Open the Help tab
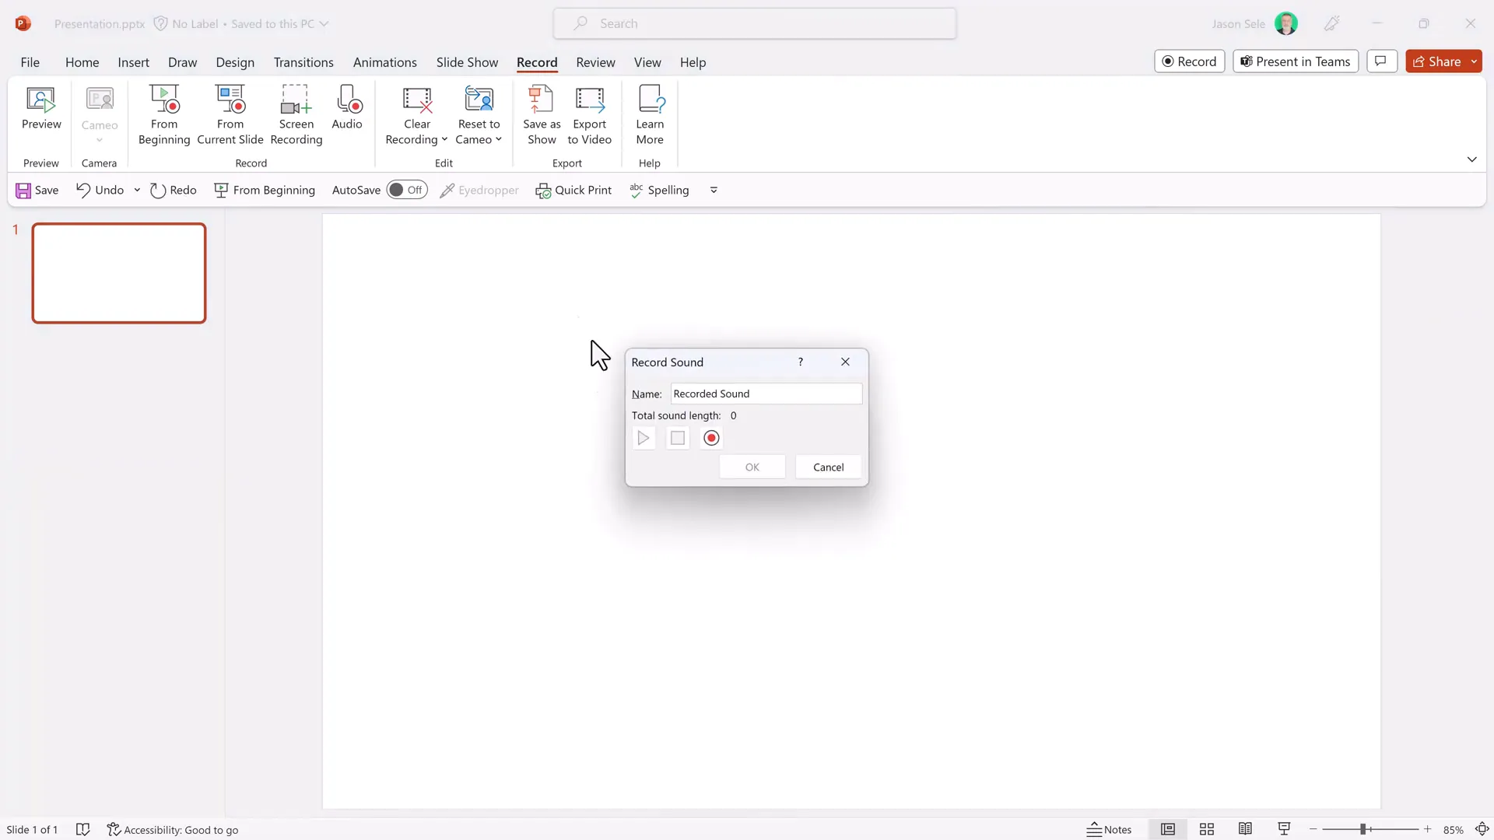The width and height of the screenshot is (1494, 840). pos(693,62)
